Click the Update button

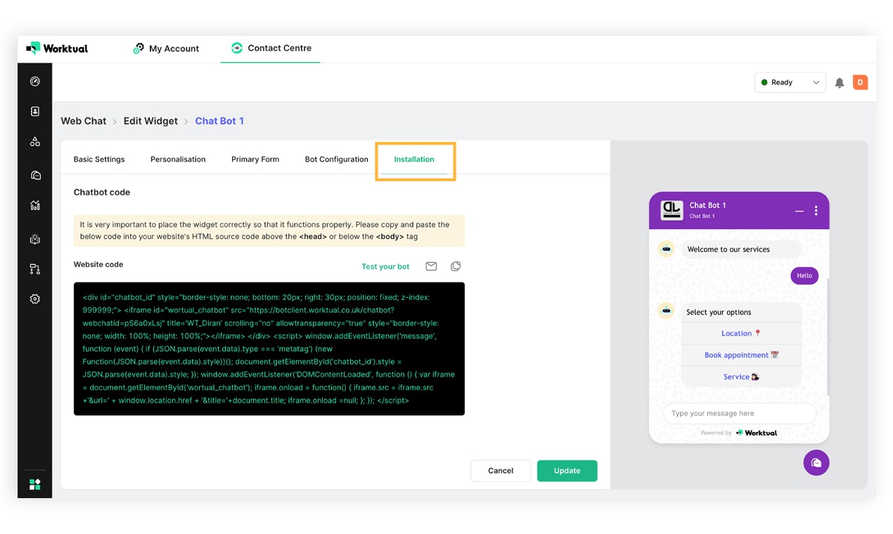point(567,471)
